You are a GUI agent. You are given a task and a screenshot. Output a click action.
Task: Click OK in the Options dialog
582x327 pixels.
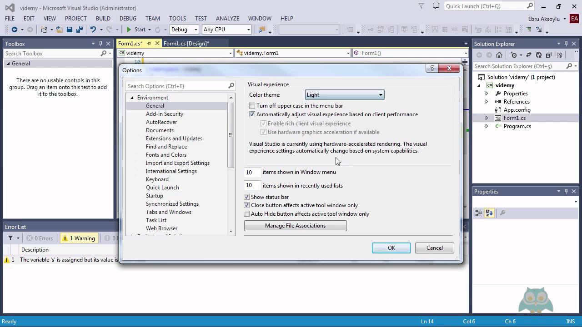point(391,248)
